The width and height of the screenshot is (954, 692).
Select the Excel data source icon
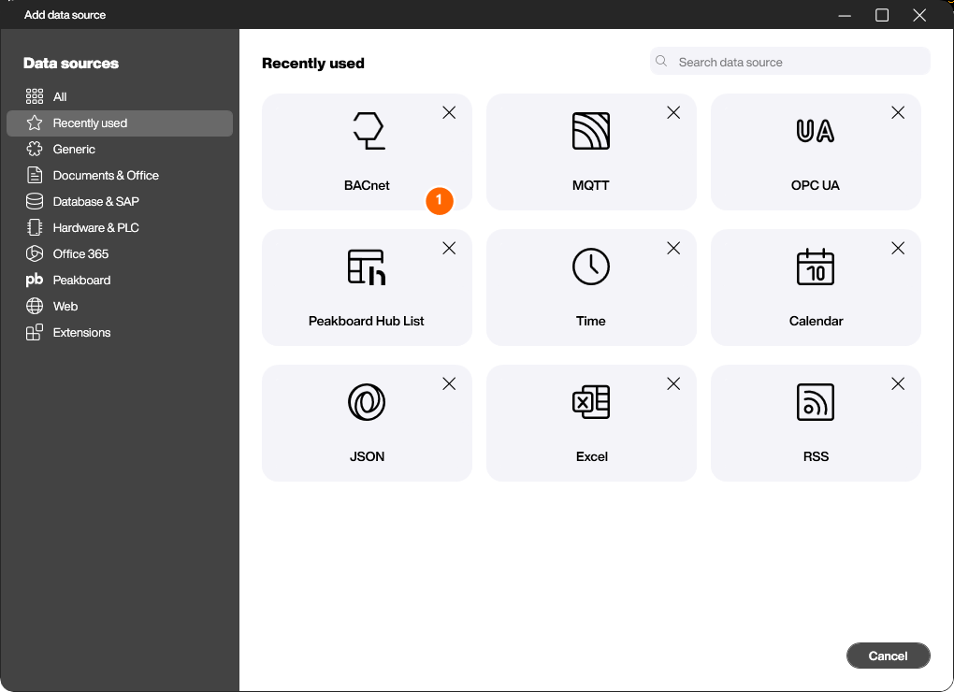tap(591, 402)
